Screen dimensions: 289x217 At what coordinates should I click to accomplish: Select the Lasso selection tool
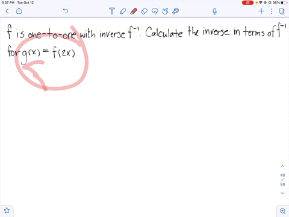[155, 11]
